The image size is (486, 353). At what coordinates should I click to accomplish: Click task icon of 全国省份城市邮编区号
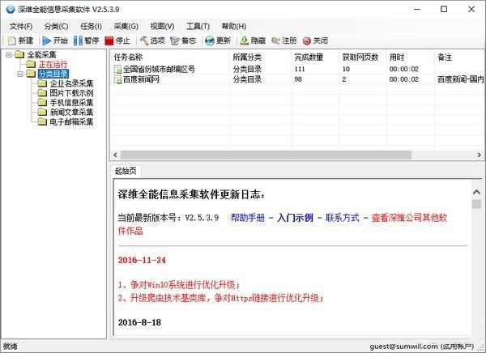click(117, 69)
